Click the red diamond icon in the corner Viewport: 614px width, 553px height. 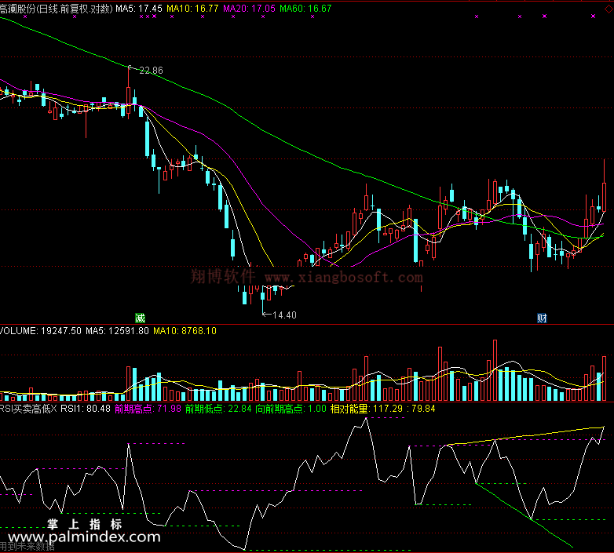[609, 9]
